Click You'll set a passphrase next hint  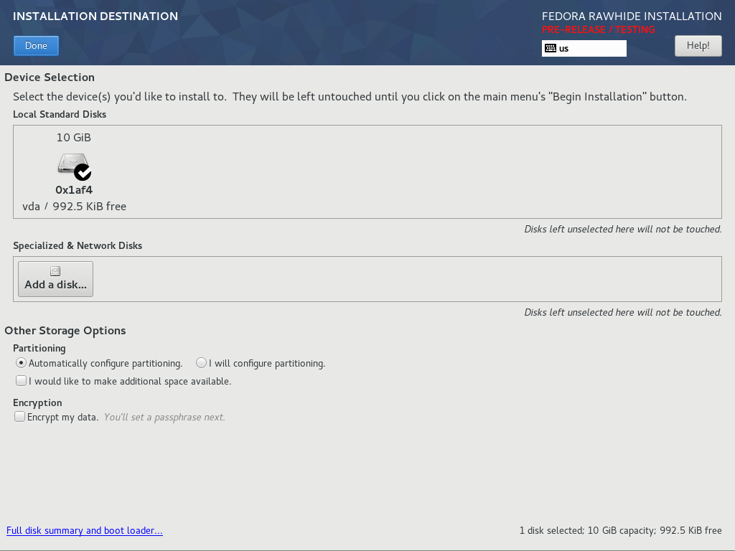point(164,417)
